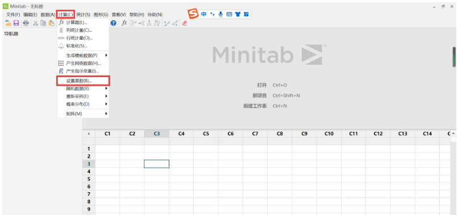The height and width of the screenshot is (215, 458).
Task: Select column header C1
Action: click(x=107, y=134)
